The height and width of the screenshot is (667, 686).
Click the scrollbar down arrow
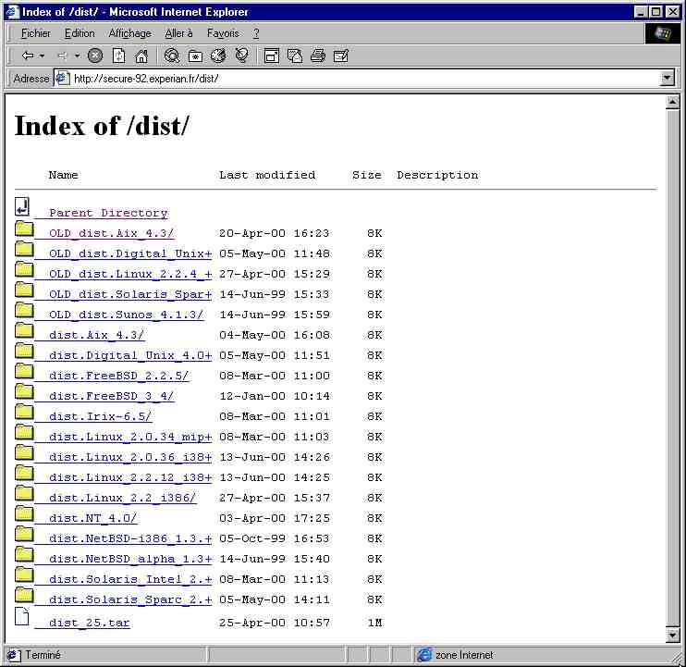click(672, 635)
